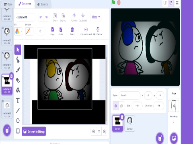Open the Costumes tab
The height and width of the screenshot is (144, 193).
coord(25,4)
